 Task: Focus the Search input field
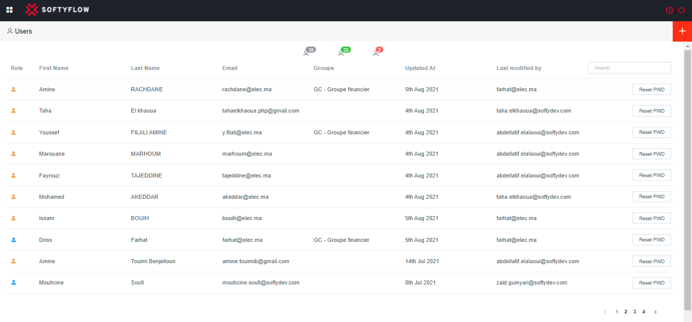point(630,67)
